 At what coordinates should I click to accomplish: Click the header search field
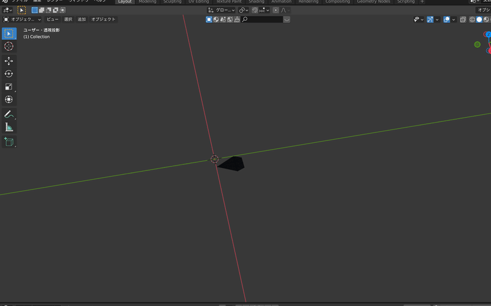pyautogui.click(x=262, y=20)
